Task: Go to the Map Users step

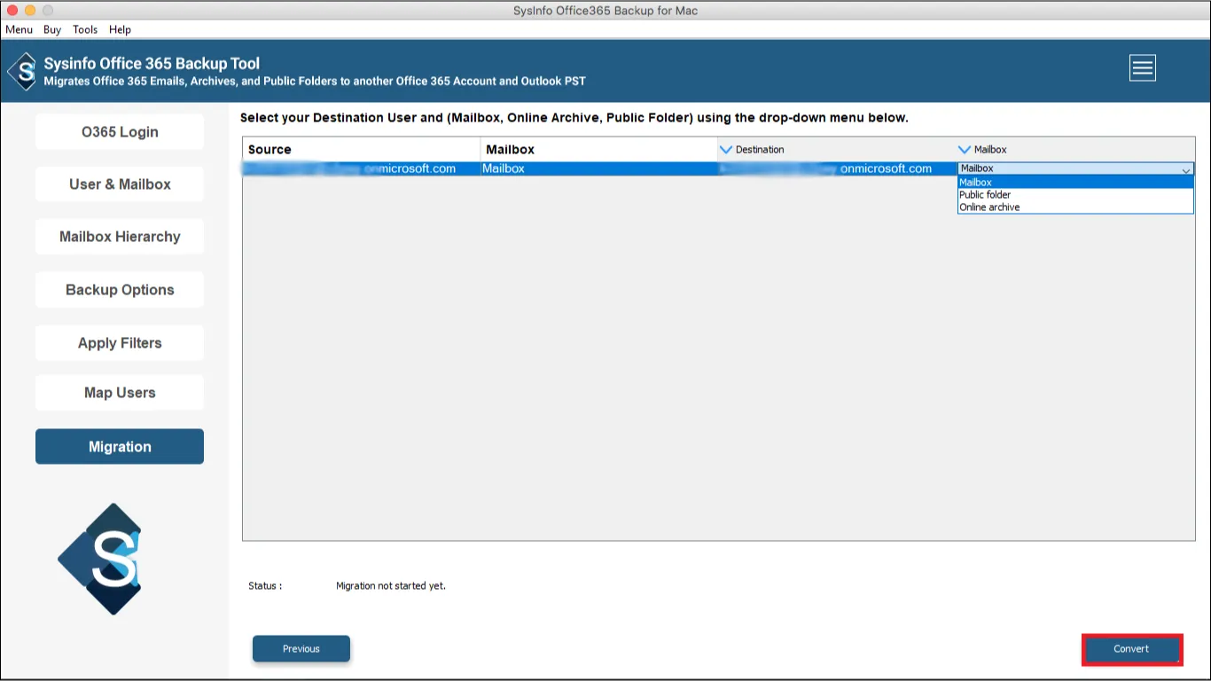Action: click(120, 393)
